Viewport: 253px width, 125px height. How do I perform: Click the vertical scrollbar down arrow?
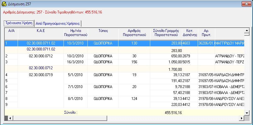coord(247,113)
